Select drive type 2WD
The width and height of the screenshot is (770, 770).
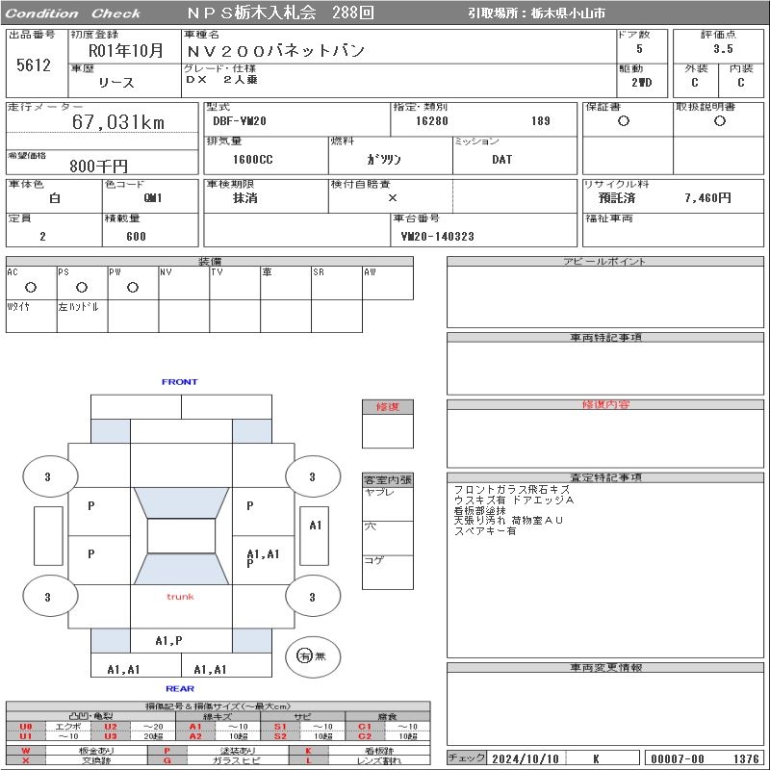[x=641, y=83]
